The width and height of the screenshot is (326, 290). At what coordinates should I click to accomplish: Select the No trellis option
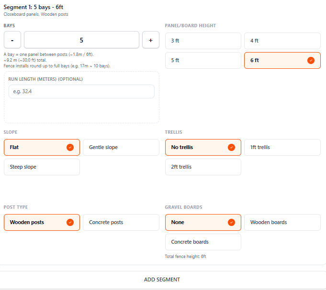pyautogui.click(x=203, y=147)
